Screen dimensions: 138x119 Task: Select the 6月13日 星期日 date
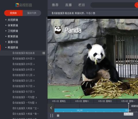[105, 101]
